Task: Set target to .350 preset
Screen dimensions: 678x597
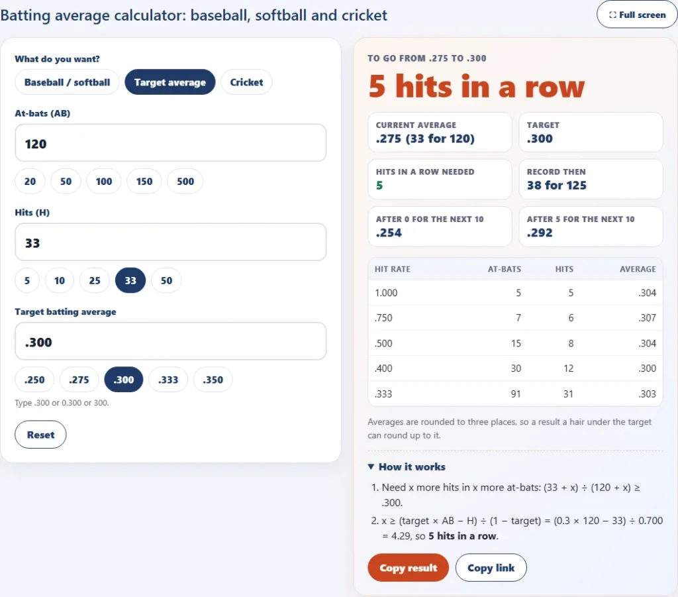Action: [213, 380]
